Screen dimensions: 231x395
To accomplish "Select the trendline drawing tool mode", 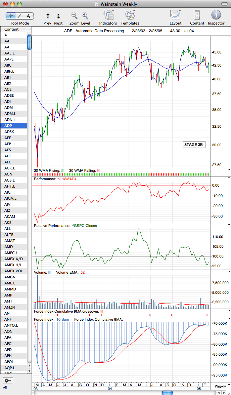I will (19, 16).
